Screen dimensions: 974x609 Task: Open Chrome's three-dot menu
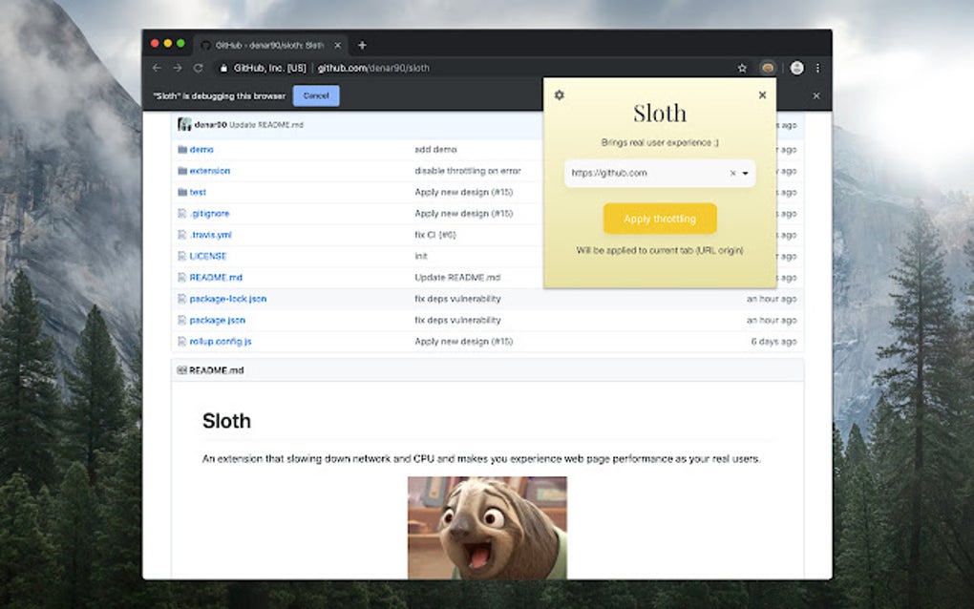818,68
